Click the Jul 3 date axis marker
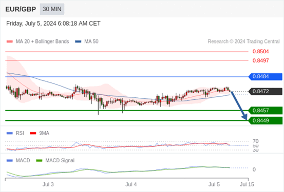 coord(48,184)
